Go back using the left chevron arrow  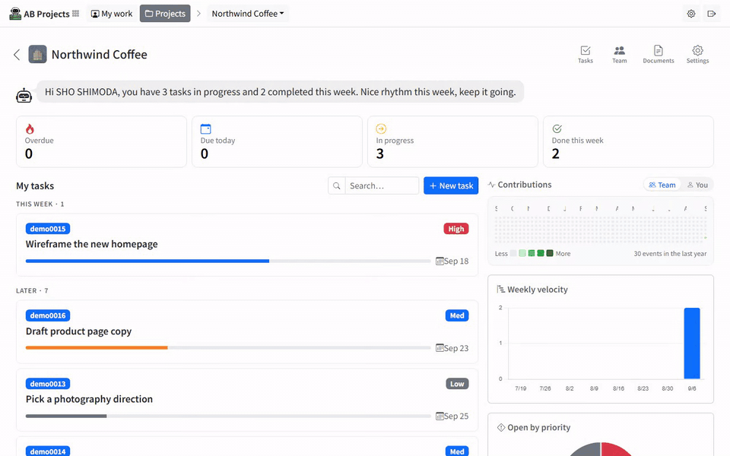pyautogui.click(x=17, y=55)
